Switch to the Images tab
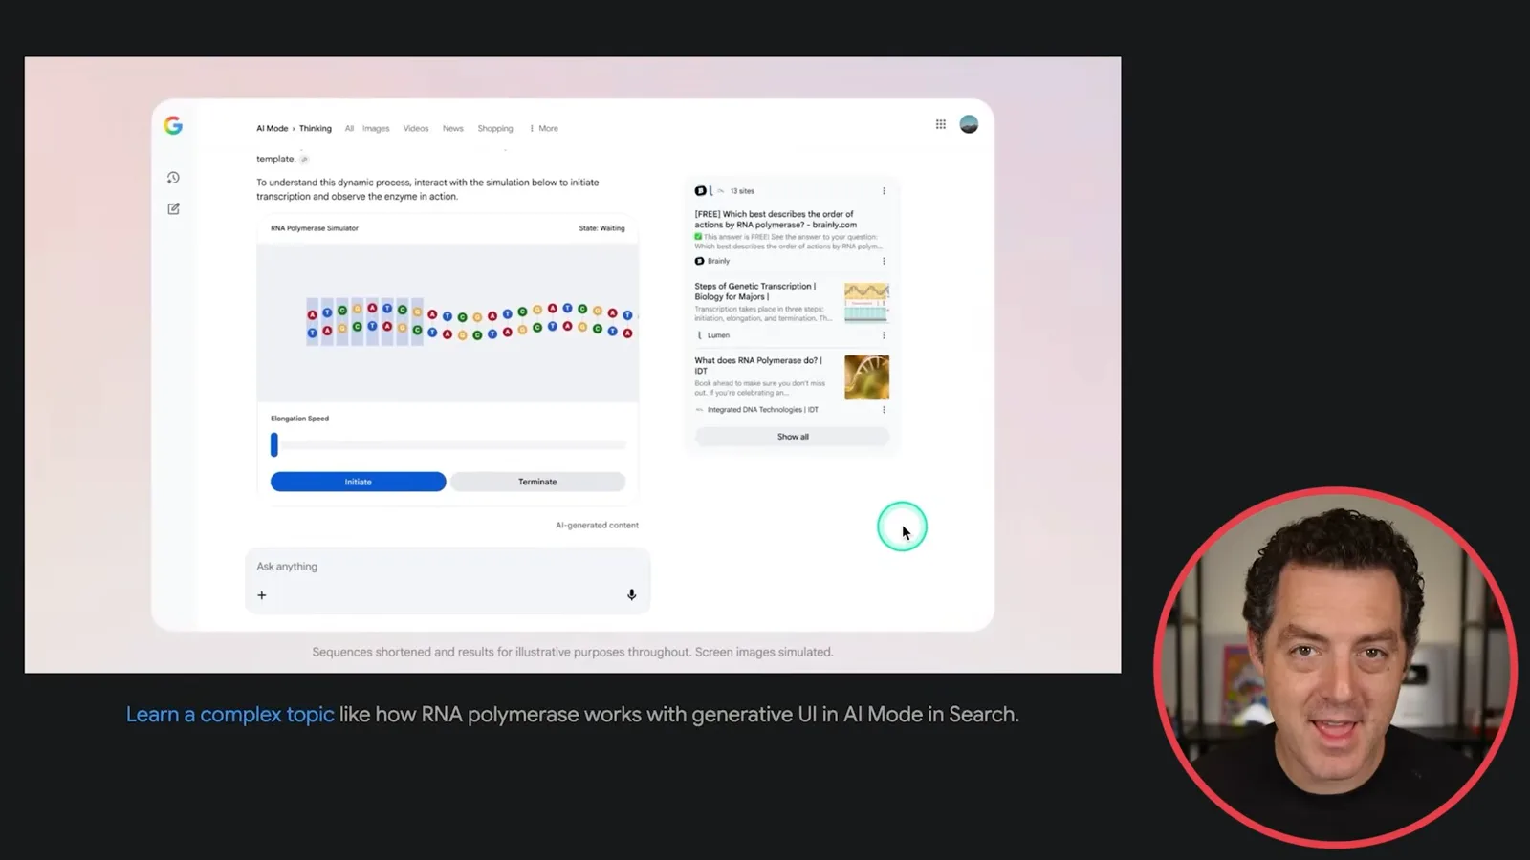The image size is (1530, 860). (x=376, y=128)
